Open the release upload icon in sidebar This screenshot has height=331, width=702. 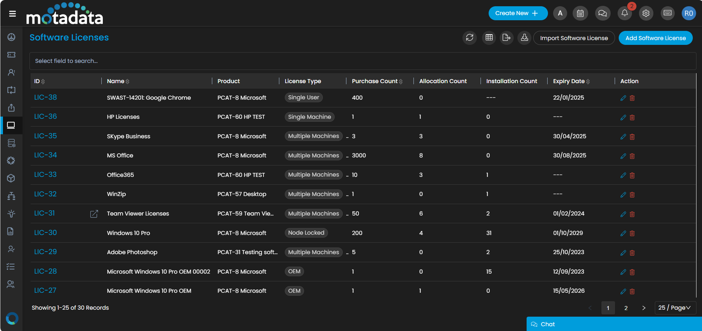[11, 108]
